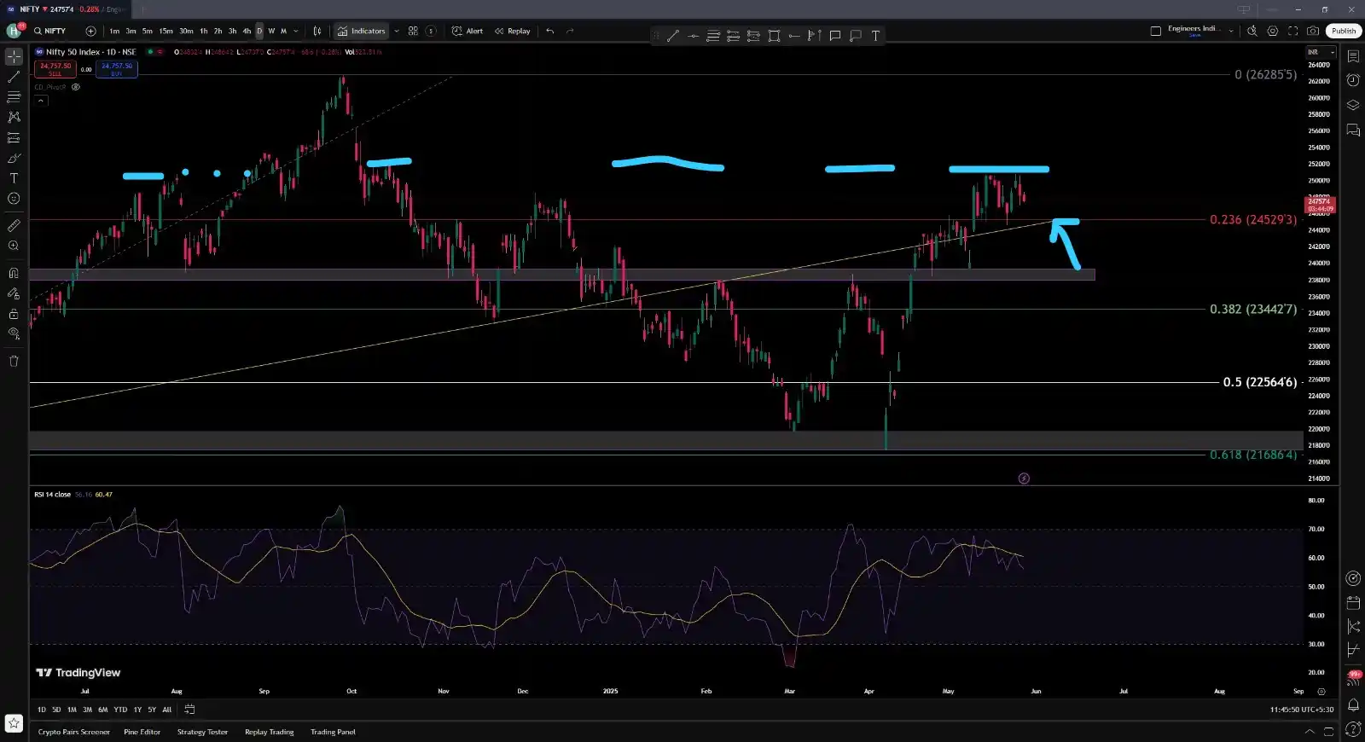Open watchlist panel on right sidebar

pyautogui.click(x=1353, y=56)
